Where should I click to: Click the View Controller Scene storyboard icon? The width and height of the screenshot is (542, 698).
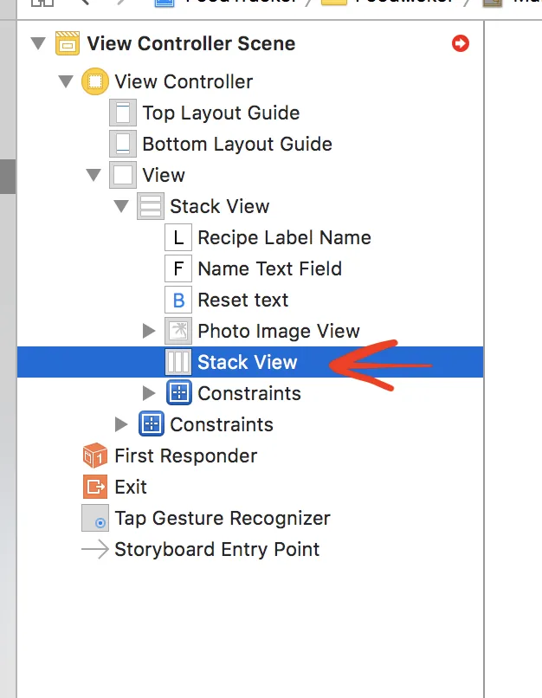click(67, 43)
